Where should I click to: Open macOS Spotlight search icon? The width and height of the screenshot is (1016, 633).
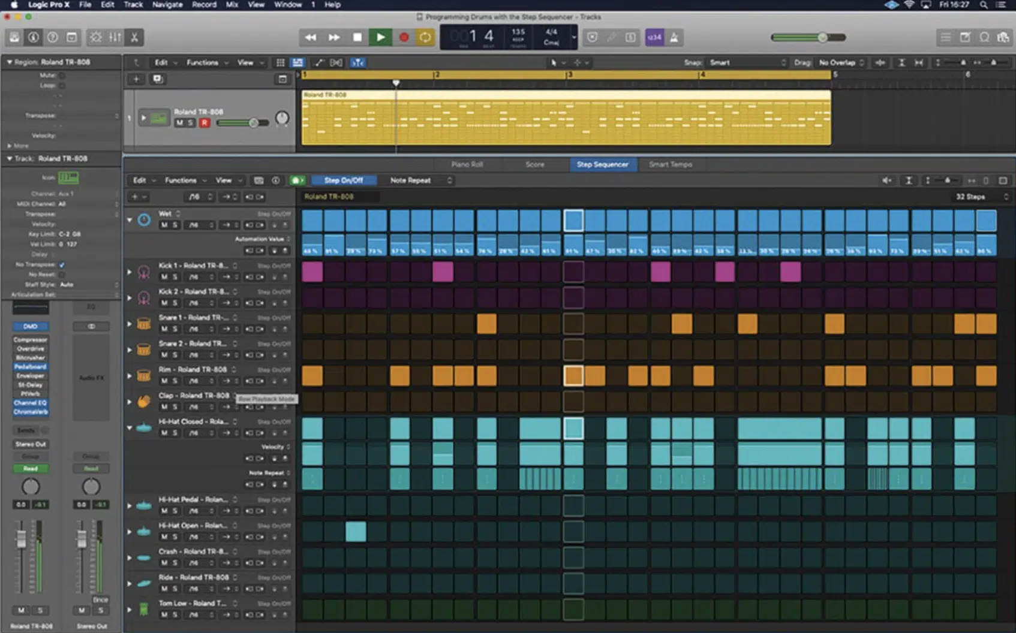pos(984,5)
